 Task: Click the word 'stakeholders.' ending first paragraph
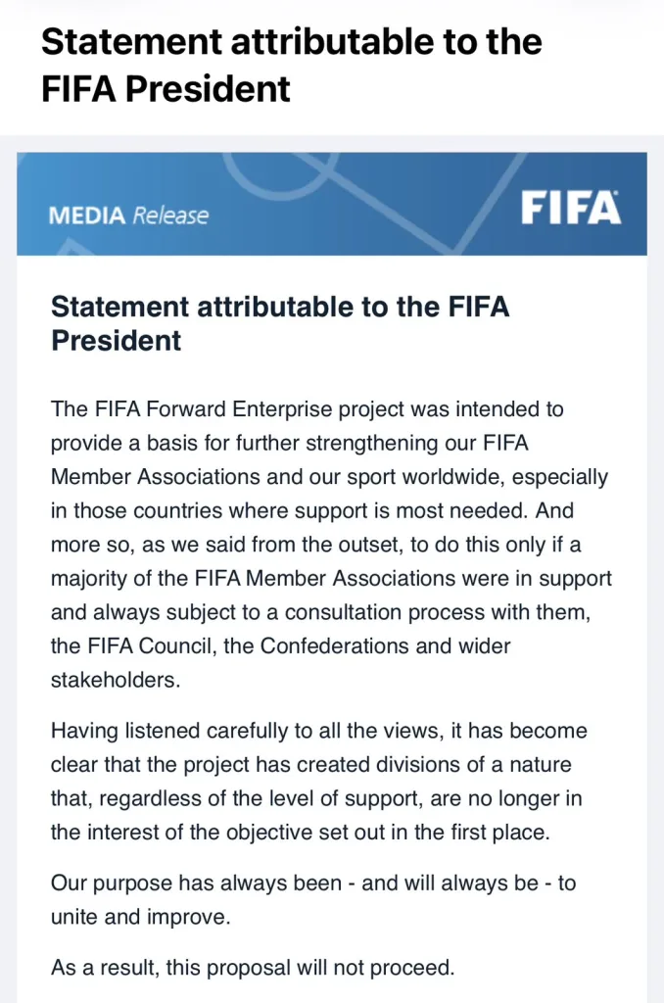[116, 680]
